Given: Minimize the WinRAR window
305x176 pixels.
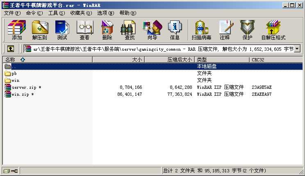Looking at the screenshot, I should pyautogui.click(x=285, y=5).
